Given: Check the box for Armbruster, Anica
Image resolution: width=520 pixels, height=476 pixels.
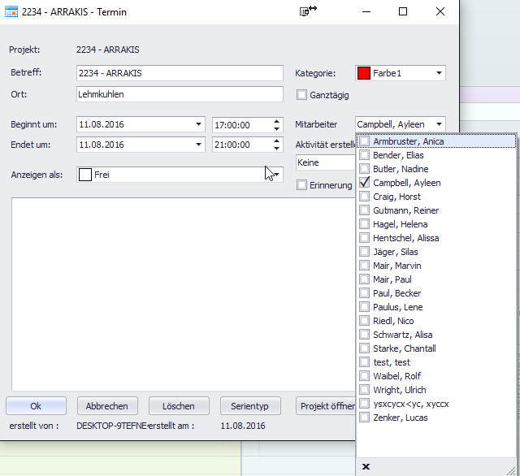Looking at the screenshot, I should 365,141.
